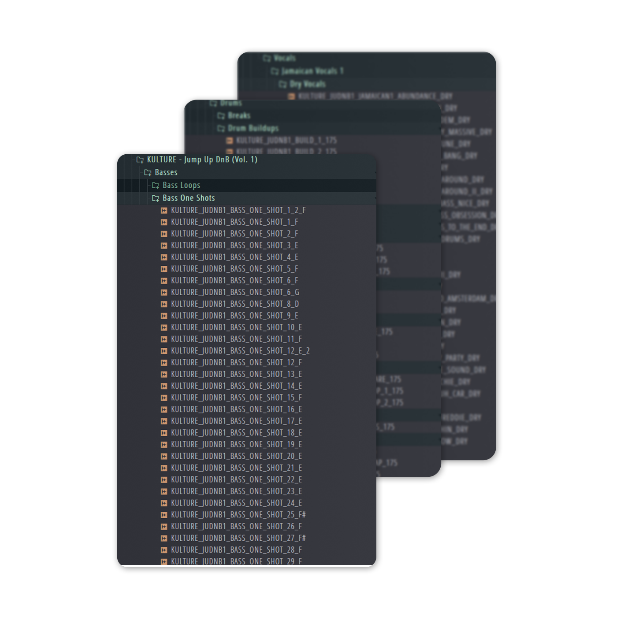Click the audio icon beside BASS_ONE_SHOT_1_2_F
The height and width of the screenshot is (617, 617).
tap(164, 211)
